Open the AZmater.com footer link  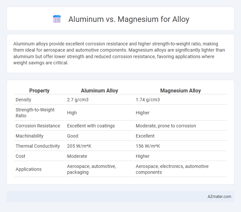pos(219,197)
